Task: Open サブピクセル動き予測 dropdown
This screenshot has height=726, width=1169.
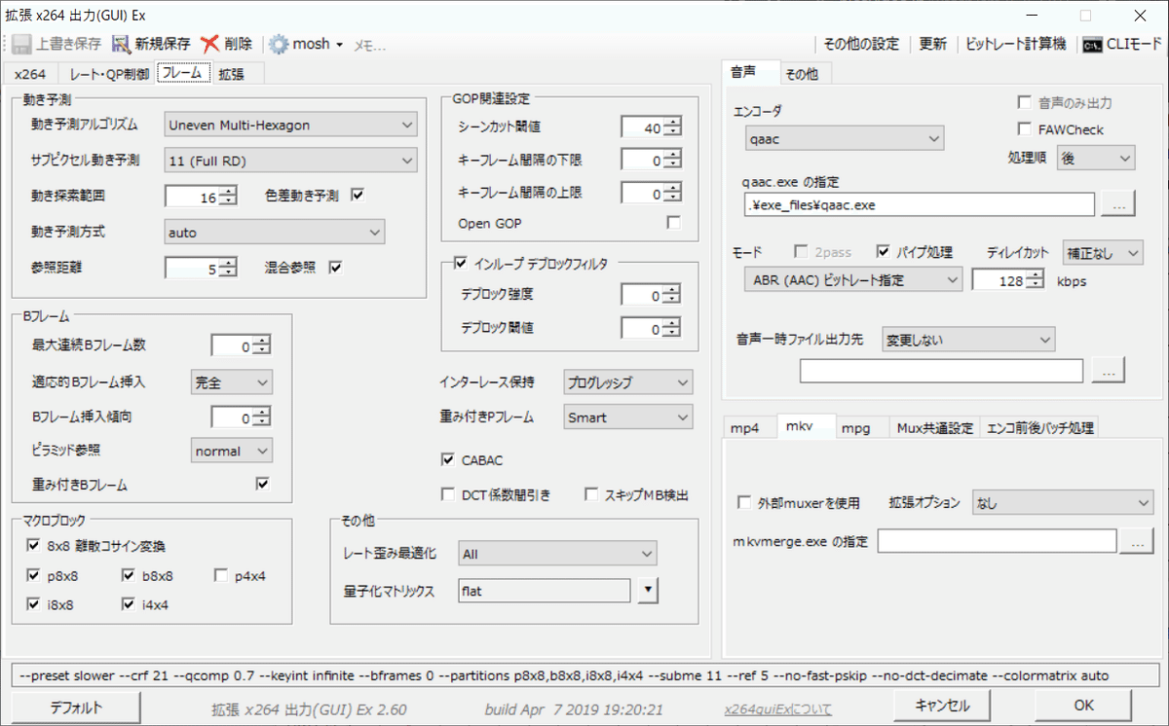Action: (290, 160)
